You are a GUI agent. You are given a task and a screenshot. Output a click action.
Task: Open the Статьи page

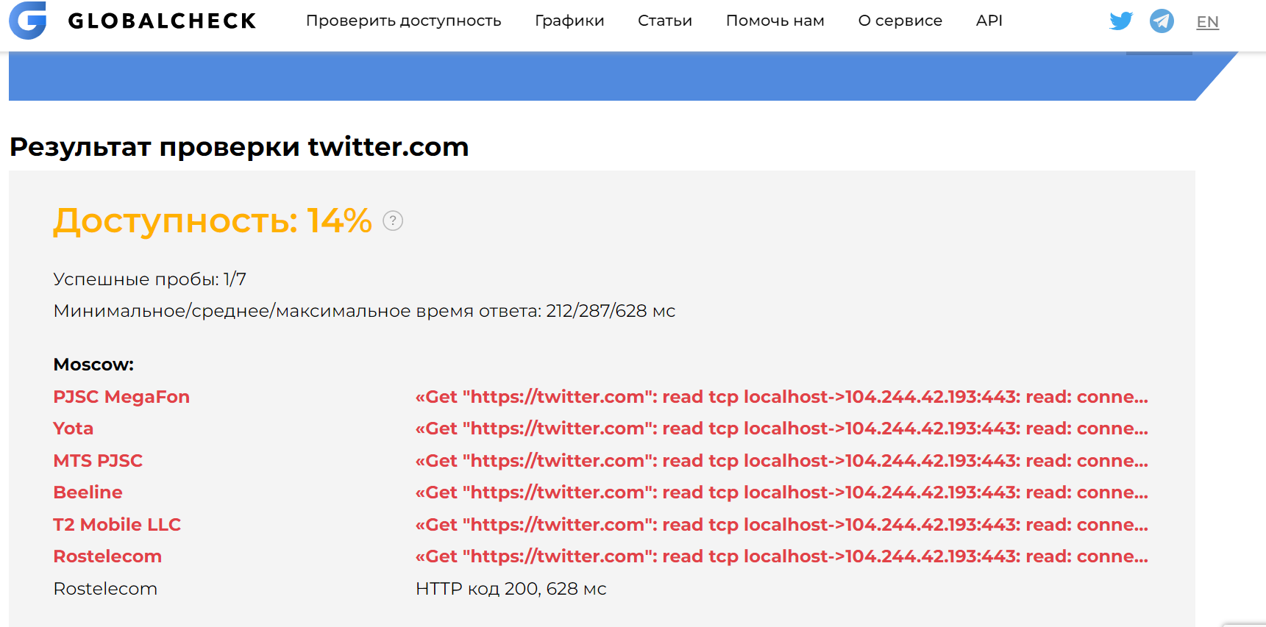[664, 21]
